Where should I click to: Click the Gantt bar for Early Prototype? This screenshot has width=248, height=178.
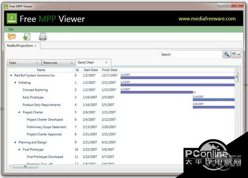tap(214, 100)
